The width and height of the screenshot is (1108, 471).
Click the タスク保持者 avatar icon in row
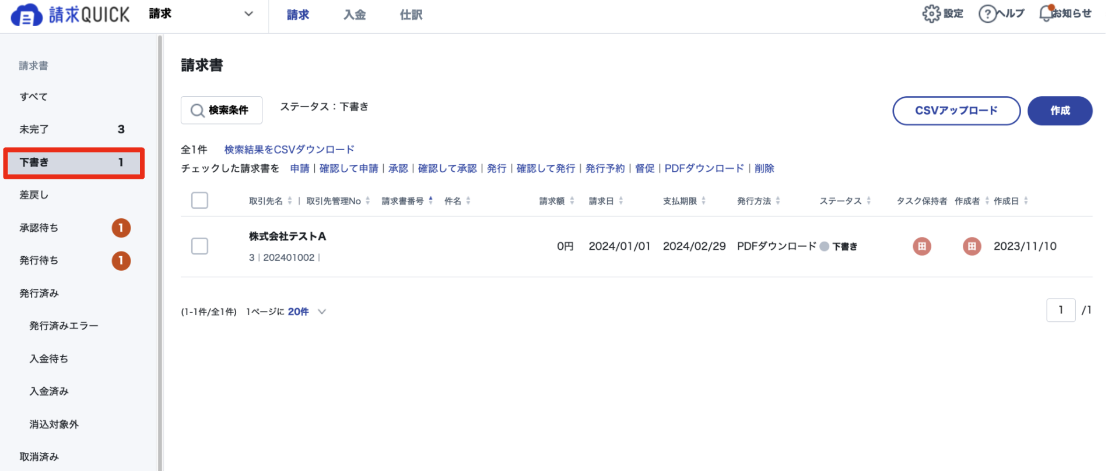pyautogui.click(x=922, y=246)
